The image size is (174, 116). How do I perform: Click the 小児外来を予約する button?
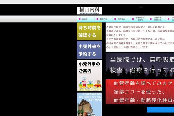point(89,50)
